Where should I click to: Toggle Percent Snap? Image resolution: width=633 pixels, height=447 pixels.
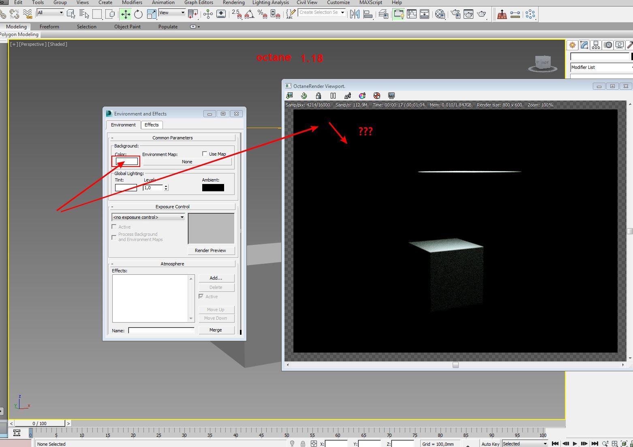point(263,14)
